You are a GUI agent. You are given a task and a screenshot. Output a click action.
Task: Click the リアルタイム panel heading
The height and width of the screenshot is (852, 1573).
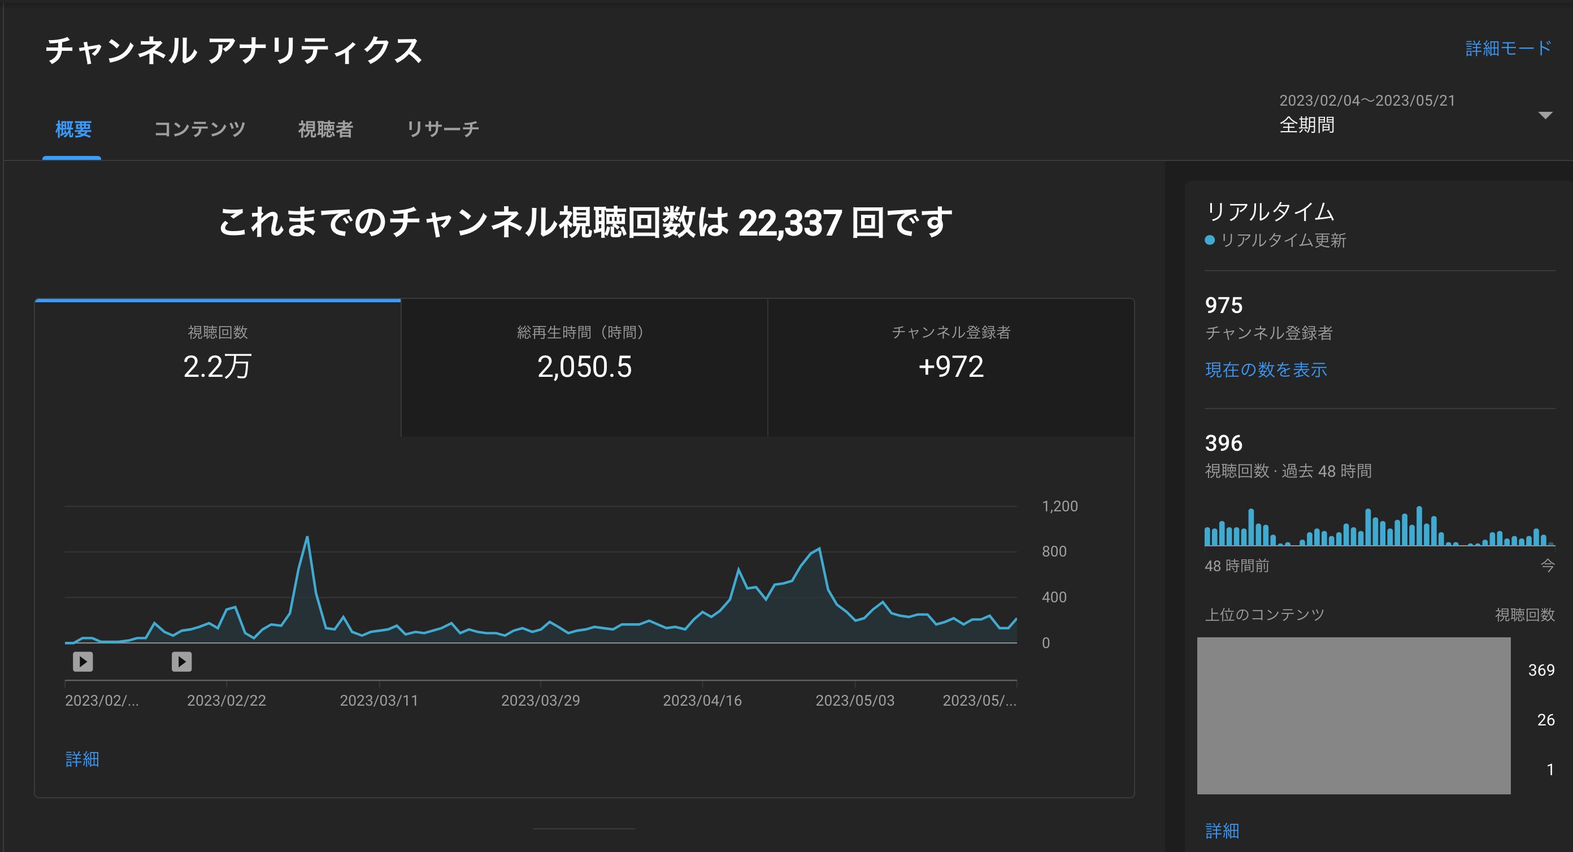click(x=1270, y=212)
